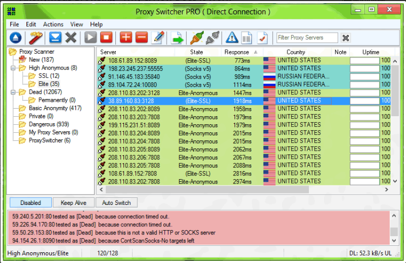Image resolution: width=406 pixels, height=263 pixels.
Task: Sort list by Response column header
Action: click(x=237, y=52)
